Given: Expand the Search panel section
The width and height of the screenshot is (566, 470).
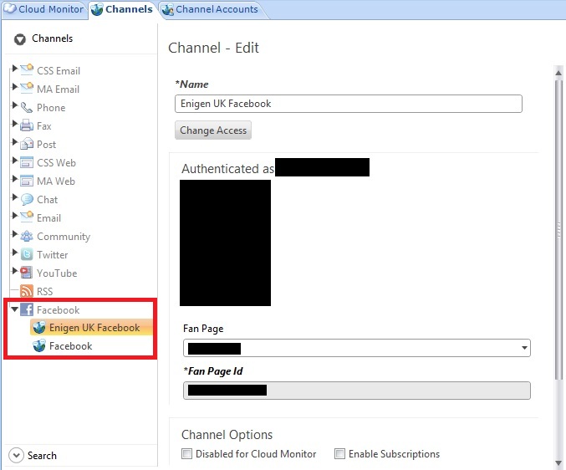Looking at the screenshot, I should pyautogui.click(x=16, y=456).
